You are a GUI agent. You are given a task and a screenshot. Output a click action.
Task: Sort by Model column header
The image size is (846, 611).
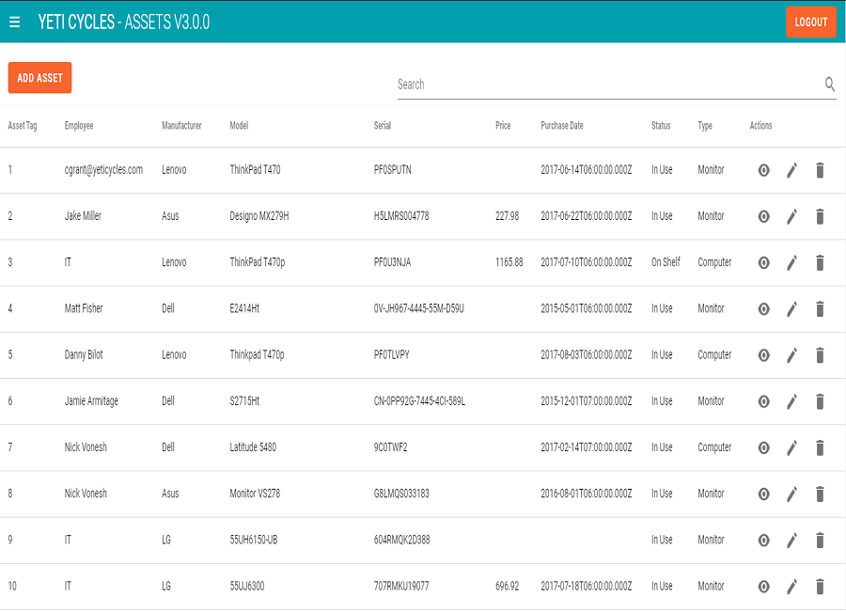[x=239, y=126]
